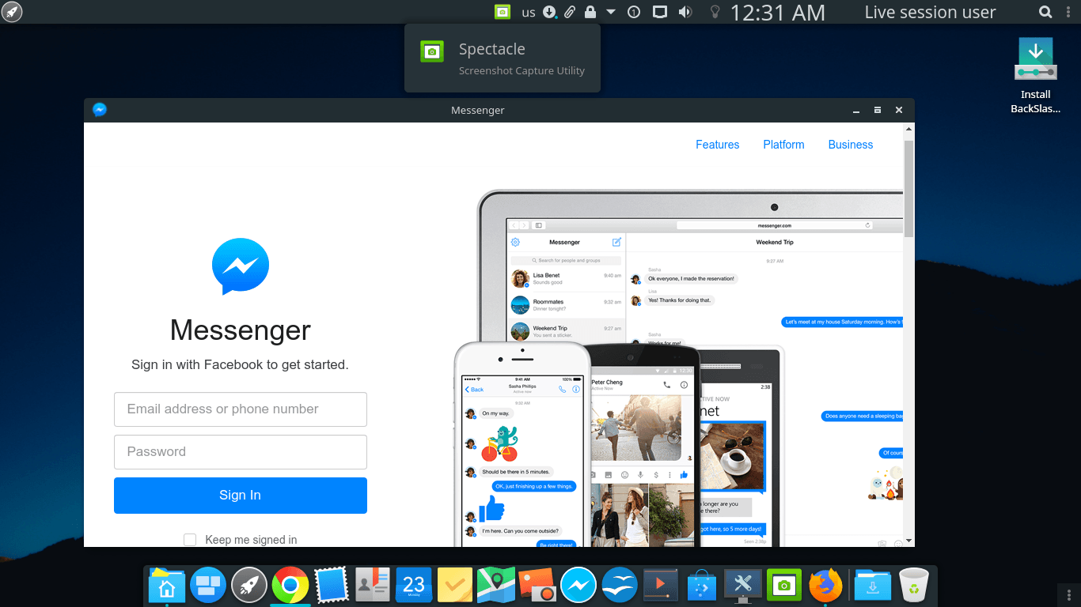Viewport: 1081px width, 607px height.
Task: Open the blue stamp mail app in the dock
Action: pyautogui.click(x=332, y=586)
